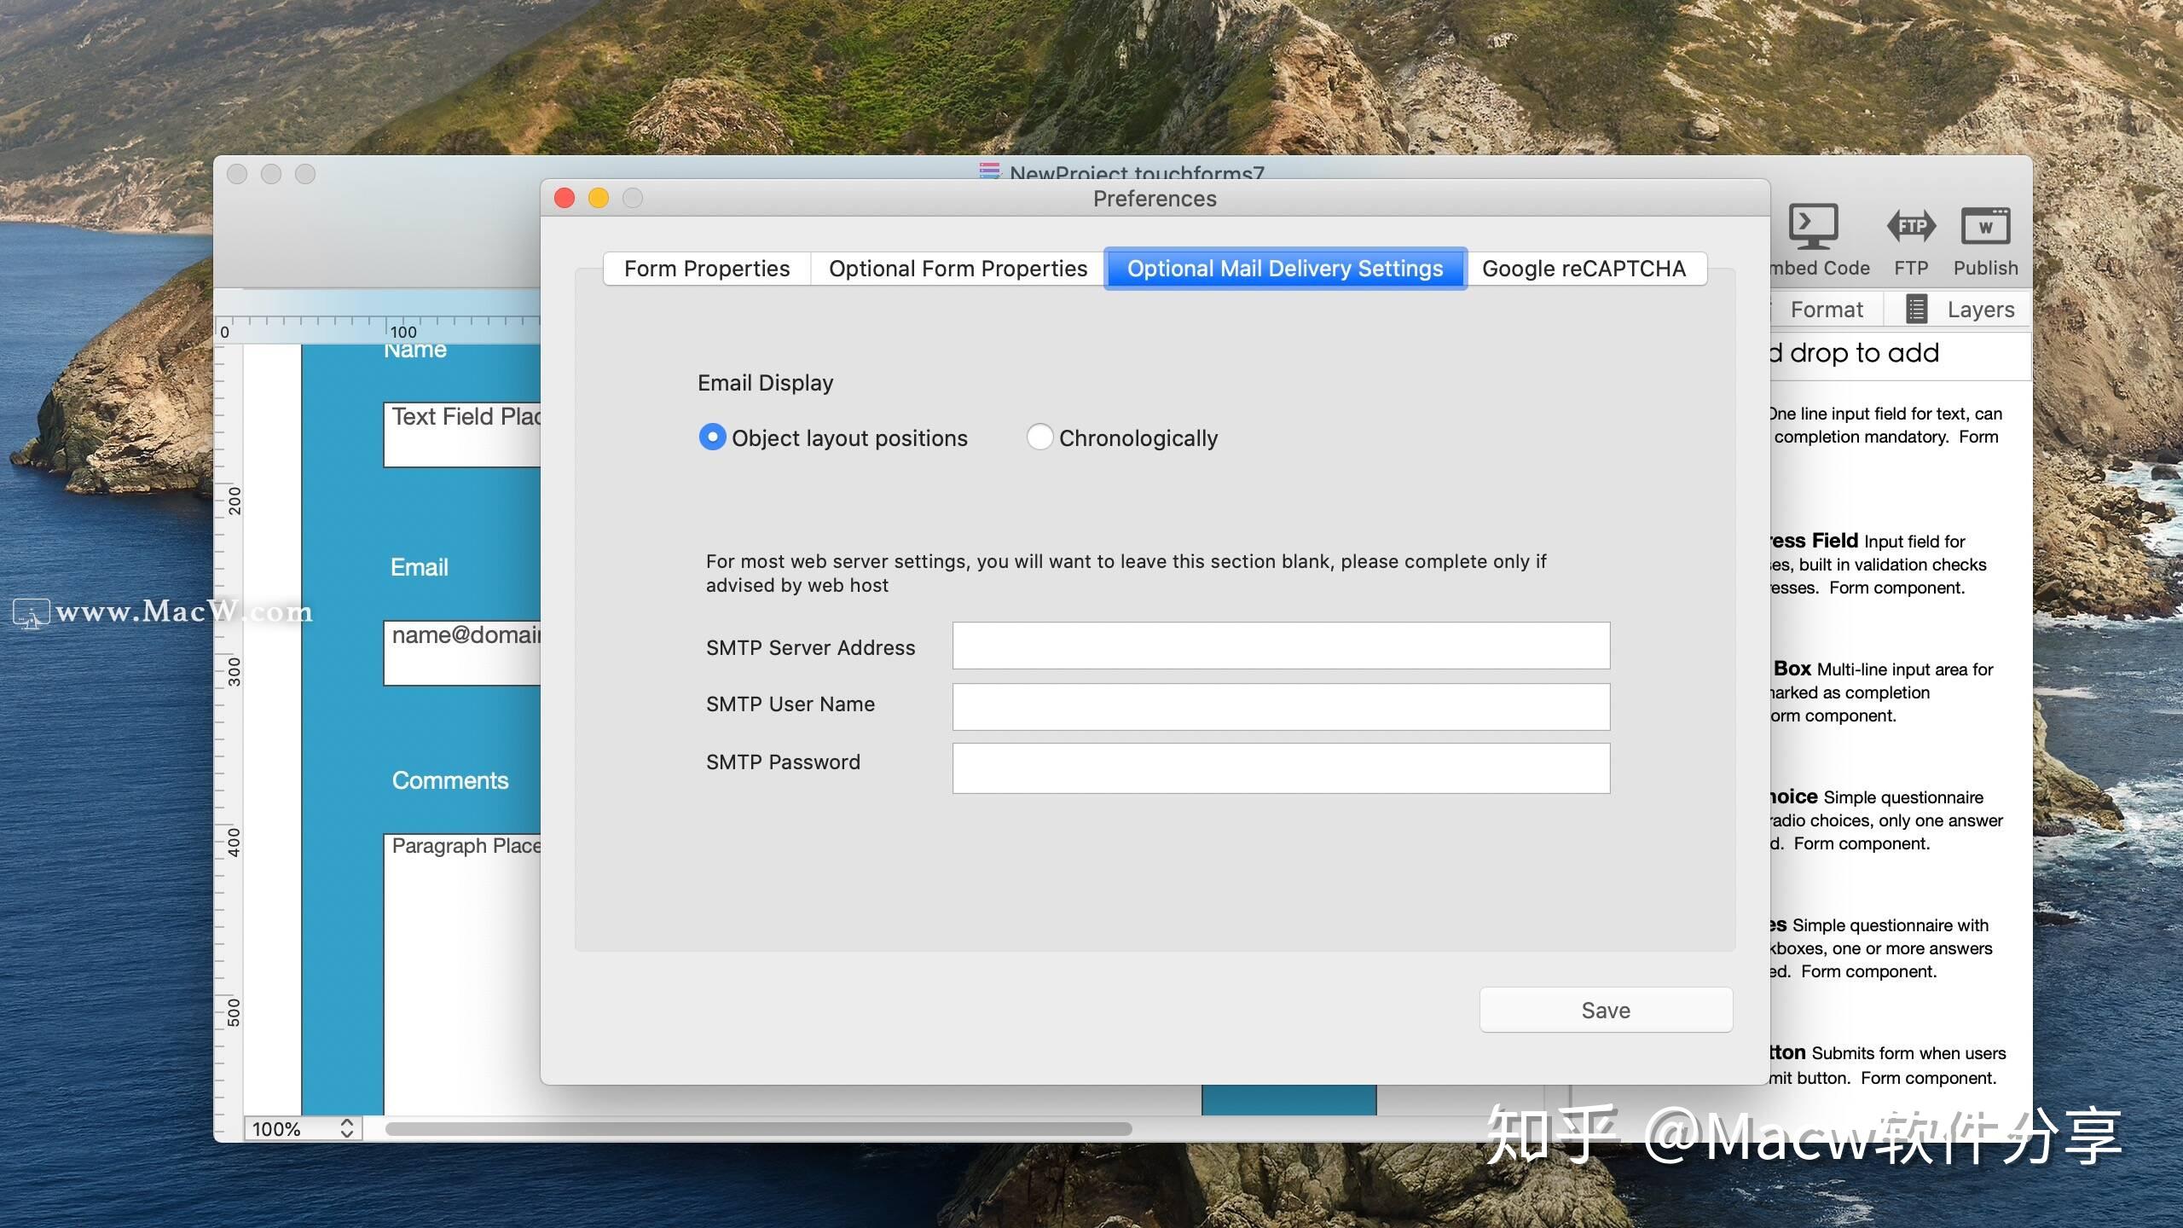Close the Preferences window with red button

(x=565, y=198)
